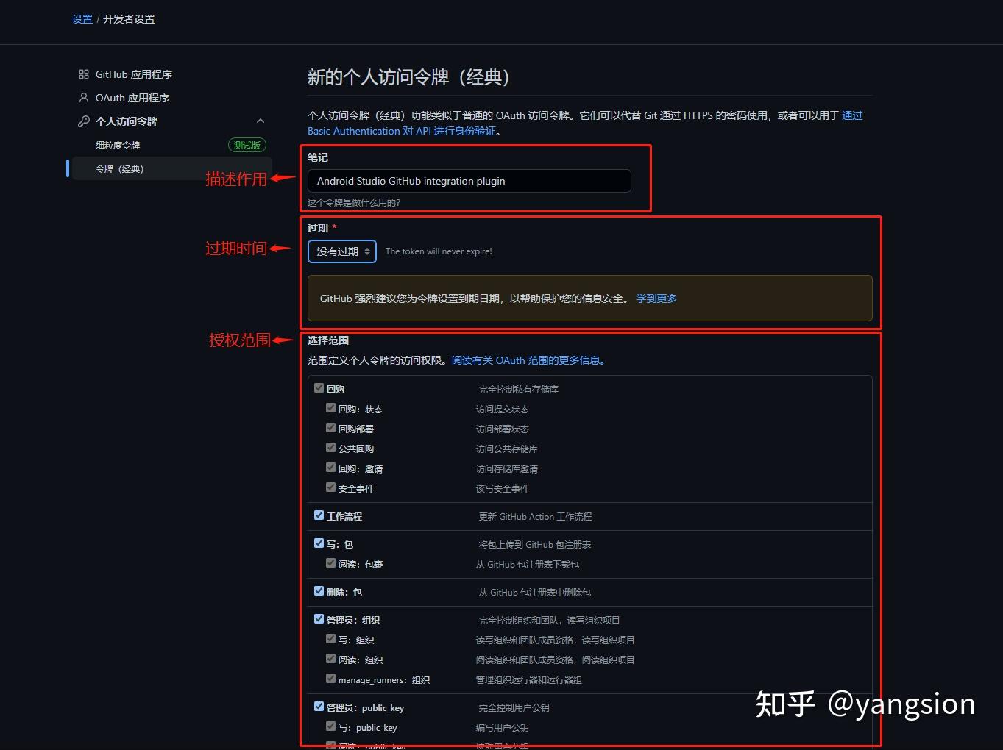Open the 没有过期 expiration dropdown

(x=341, y=251)
